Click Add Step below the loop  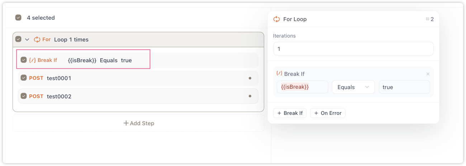[x=138, y=123]
